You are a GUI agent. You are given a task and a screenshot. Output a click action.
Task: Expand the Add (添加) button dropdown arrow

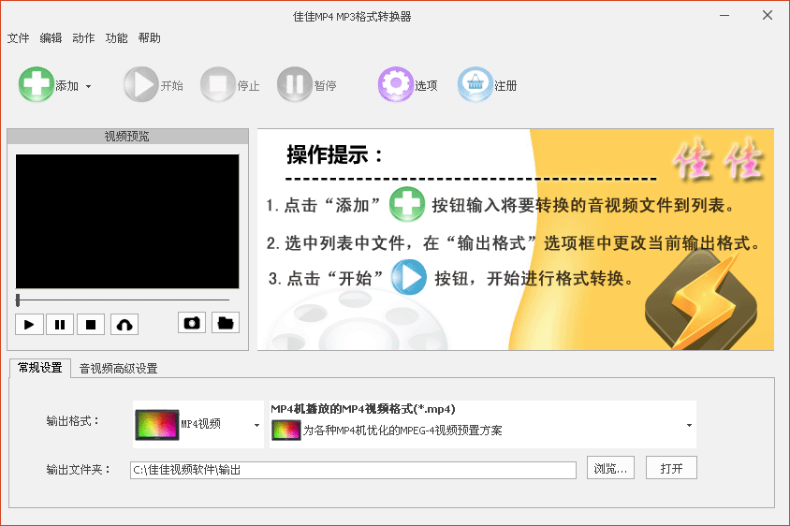88,86
